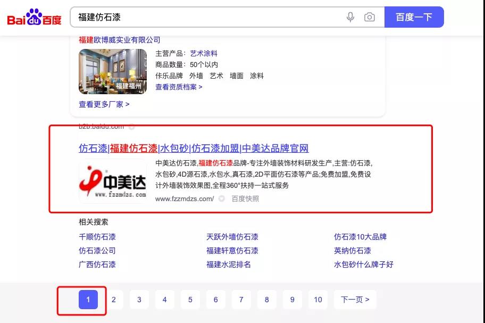
Task: Open the 福建福州 room thumbnail image
Action: point(113,71)
